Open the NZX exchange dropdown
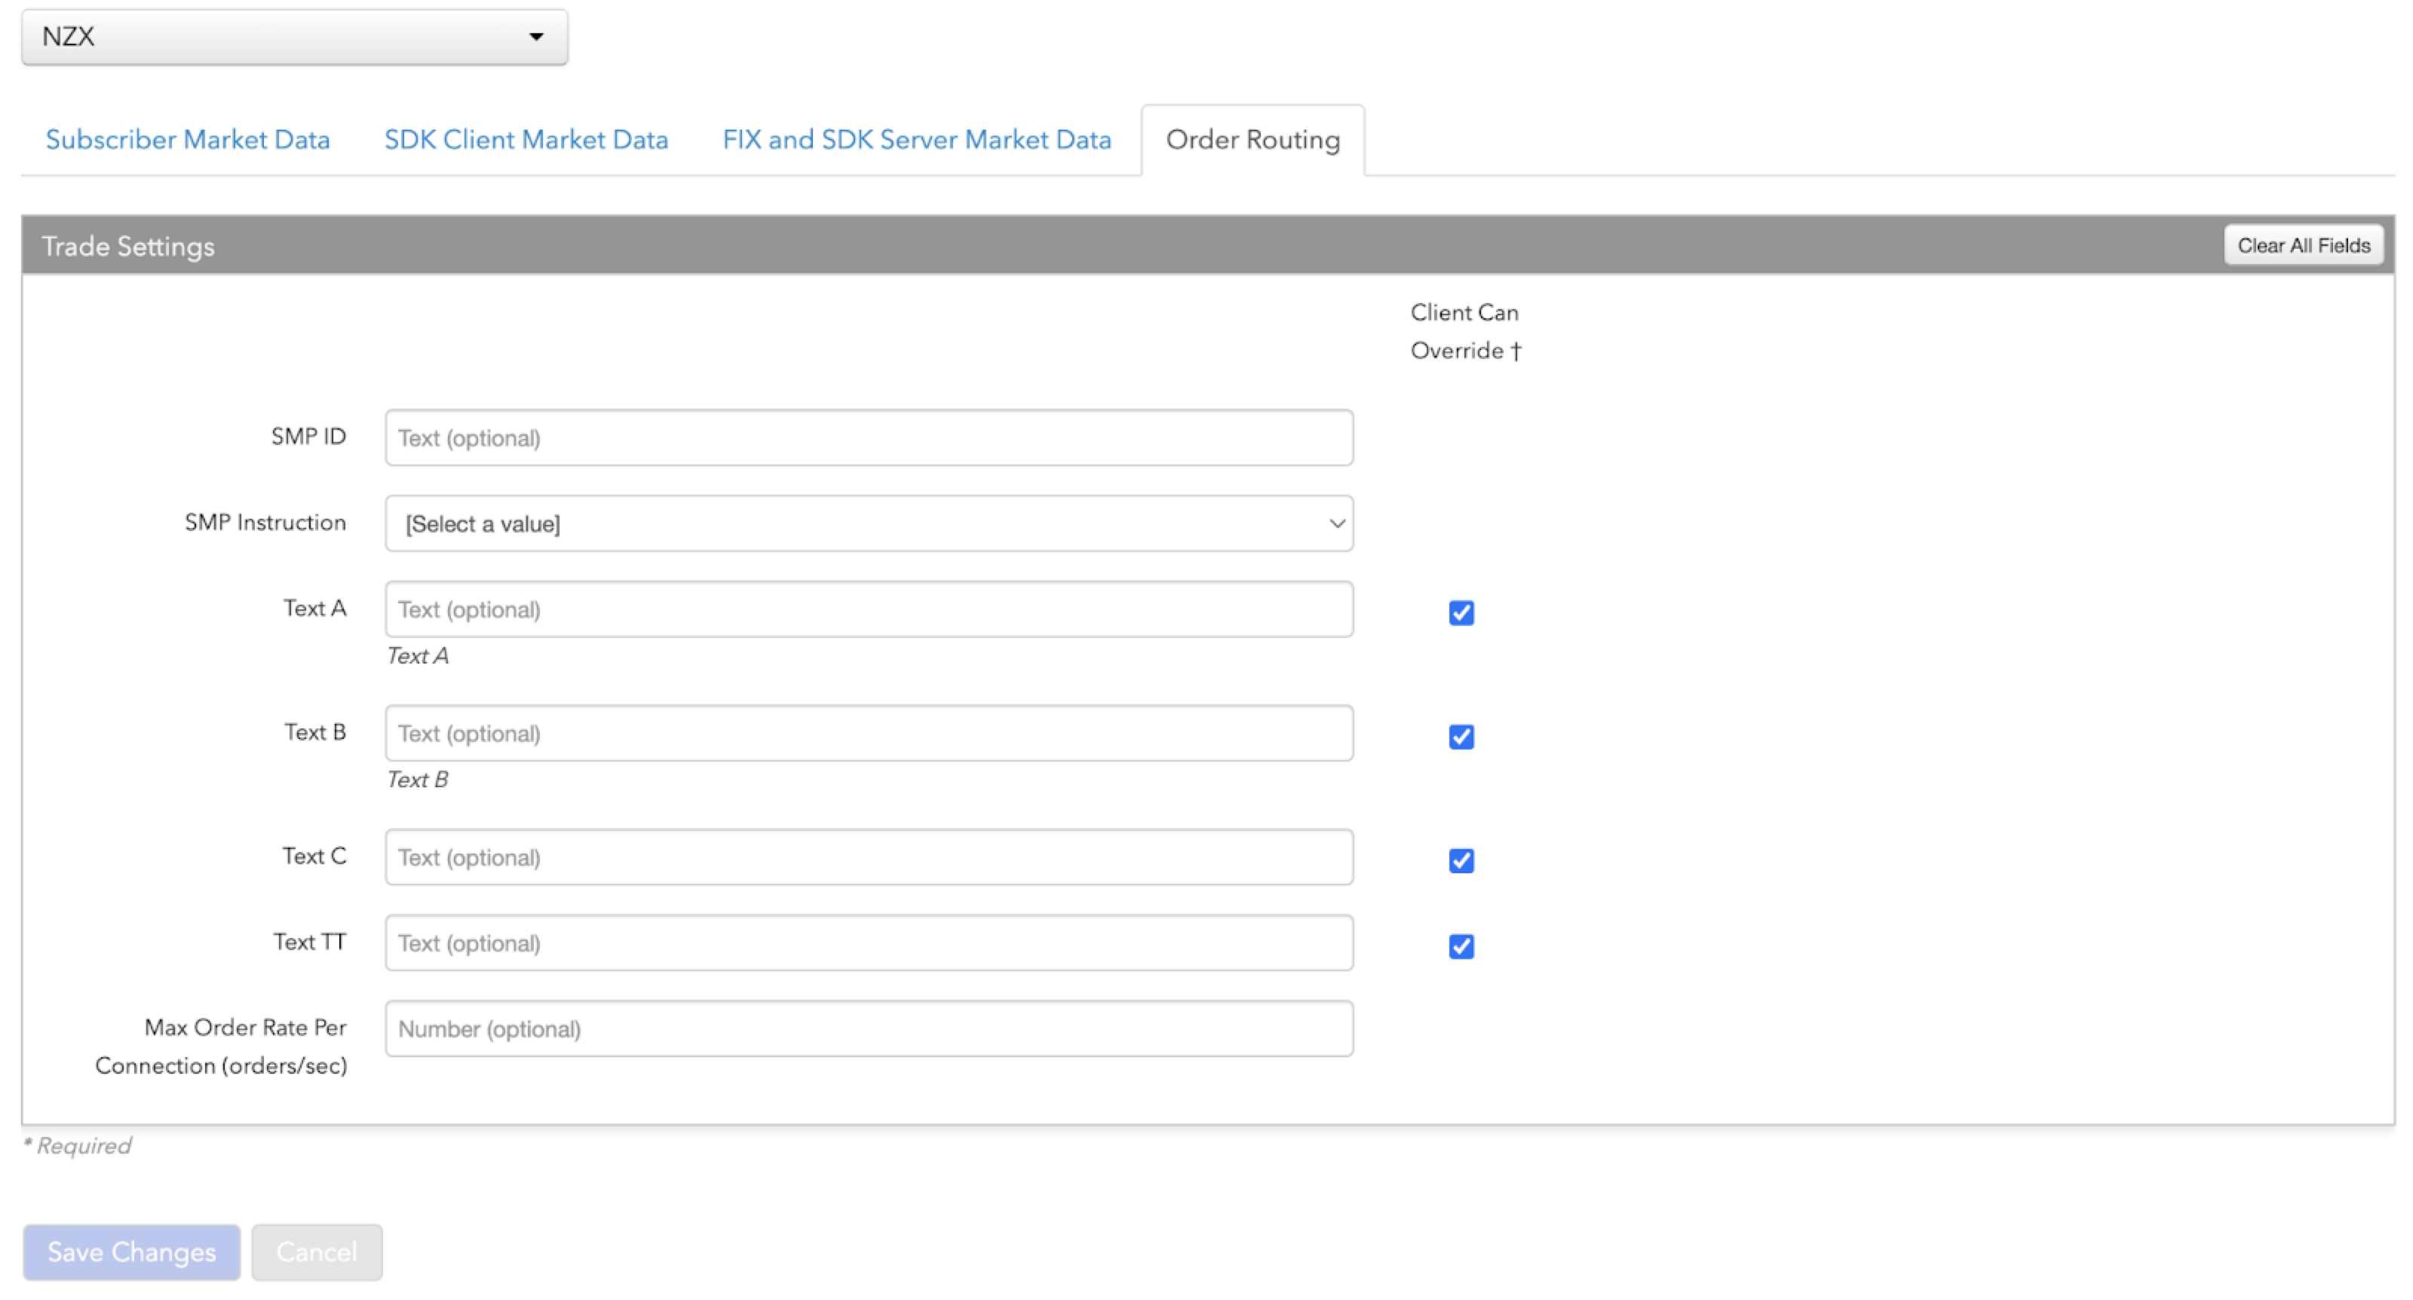2413x1300 pixels. 294,38
